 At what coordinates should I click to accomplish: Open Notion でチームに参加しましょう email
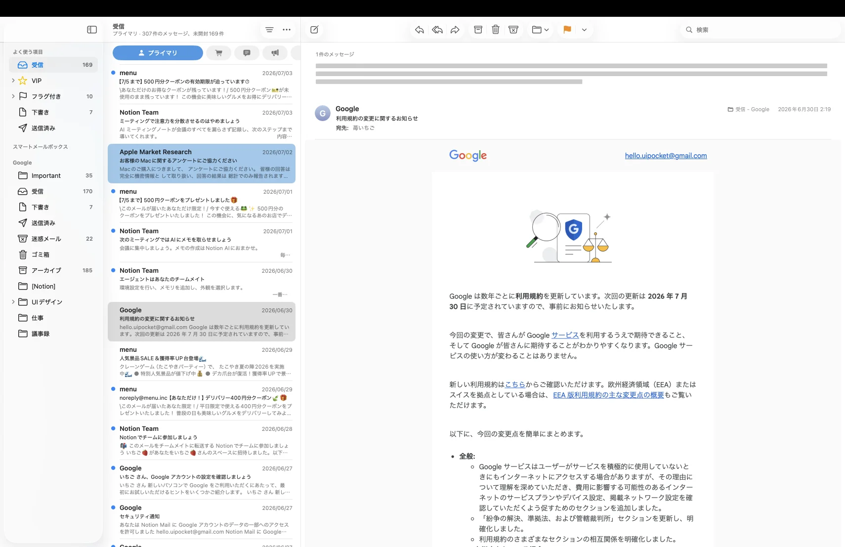(x=202, y=440)
